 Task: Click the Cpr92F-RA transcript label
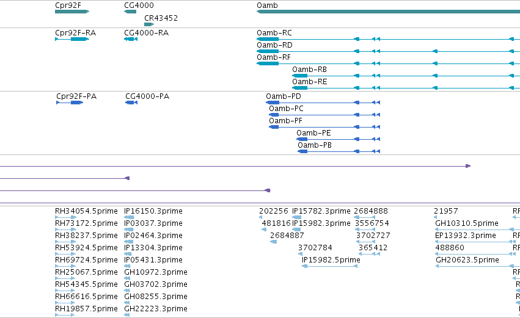click(x=75, y=33)
